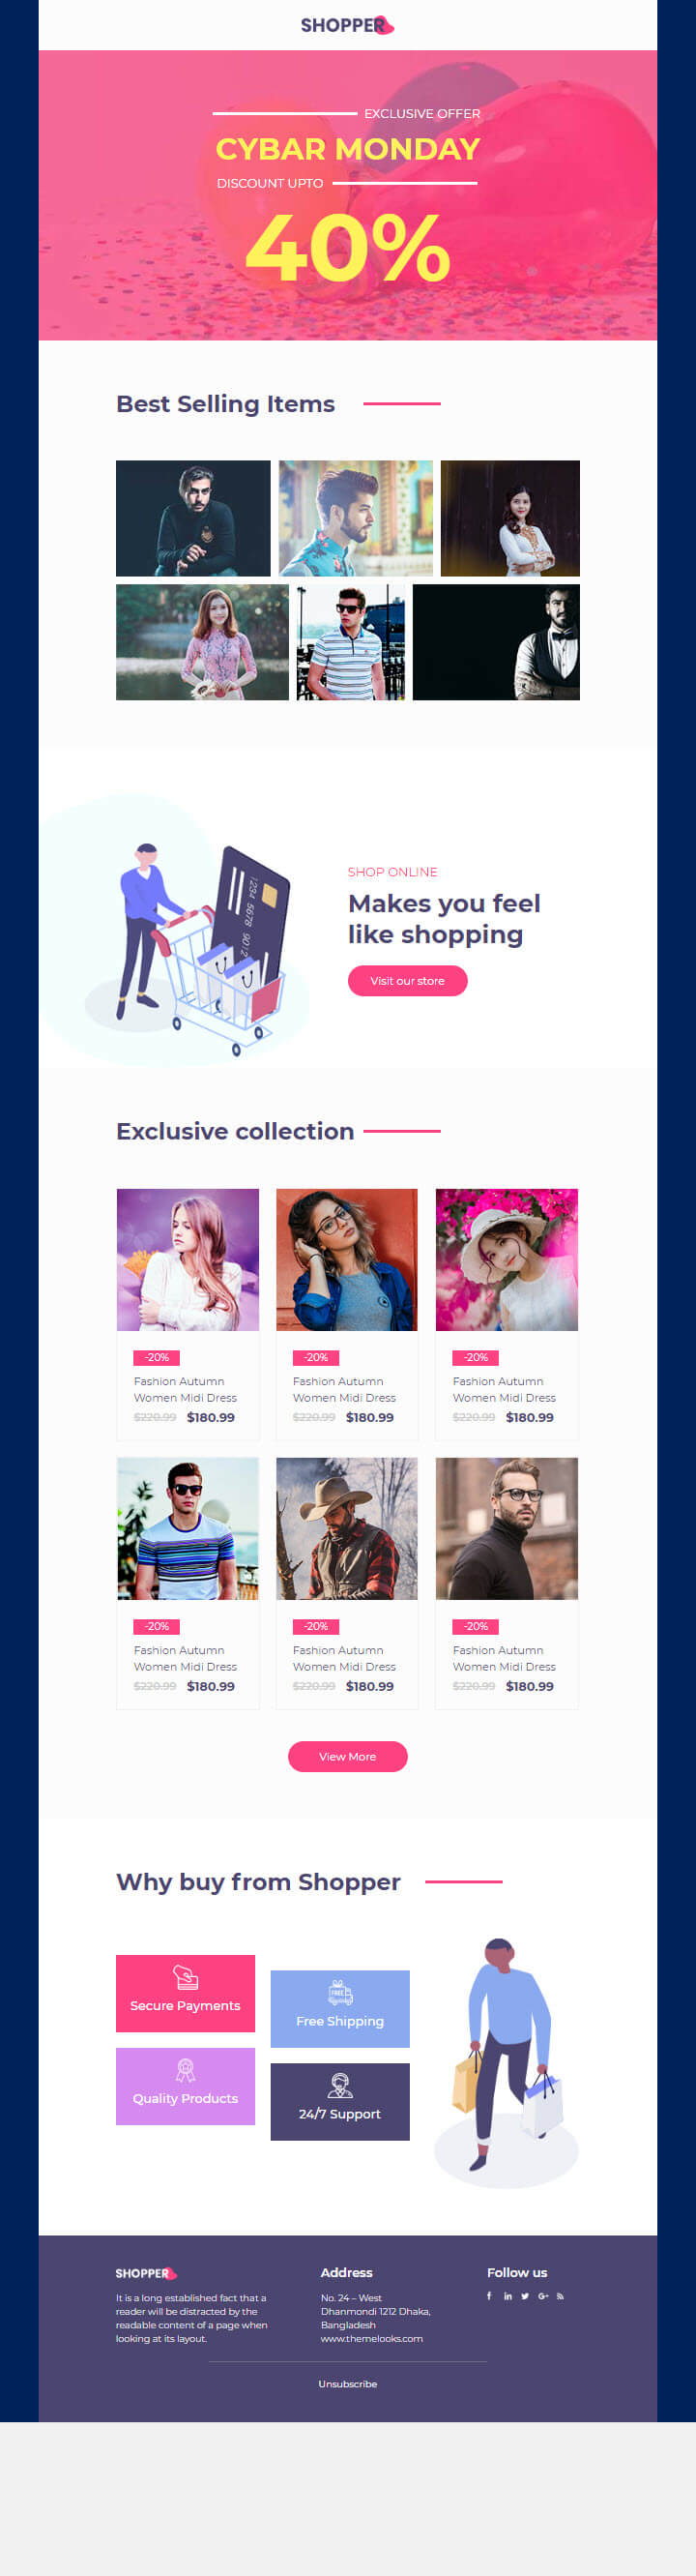
Task: Open the Cybar Monday 40% banner
Action: click(x=347, y=195)
